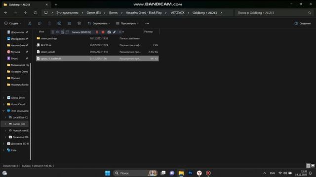Open Yandex Browser from the taskbar
This screenshot has height=177, width=316.
(x=199, y=173)
